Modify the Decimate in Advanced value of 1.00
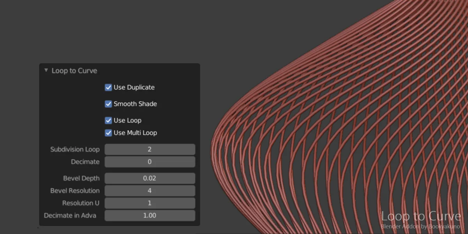Viewport: 468px width, 234px height. (x=150, y=215)
